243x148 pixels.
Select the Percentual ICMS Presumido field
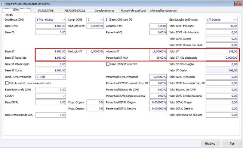coord(158,77)
